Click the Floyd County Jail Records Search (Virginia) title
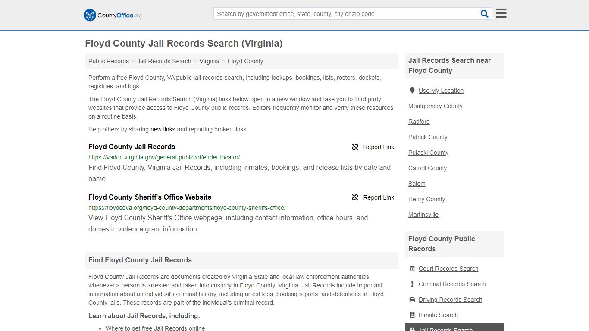 tap(184, 44)
